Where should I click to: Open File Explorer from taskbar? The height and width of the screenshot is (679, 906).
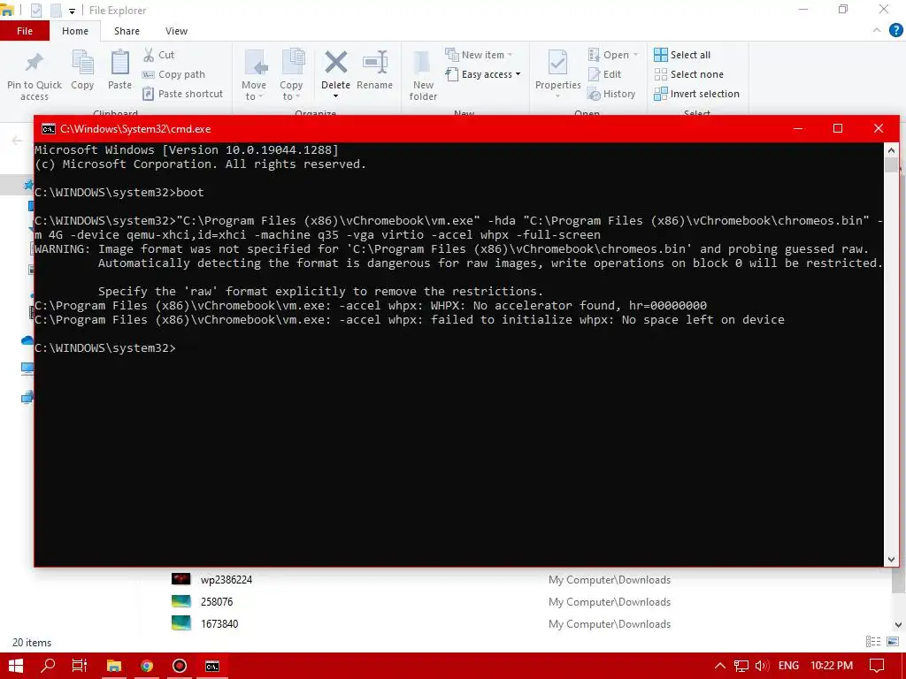(x=114, y=666)
